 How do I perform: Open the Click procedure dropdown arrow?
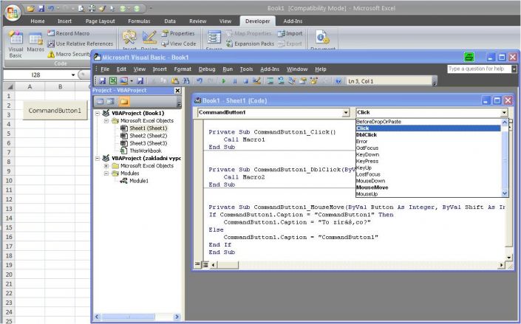point(504,112)
